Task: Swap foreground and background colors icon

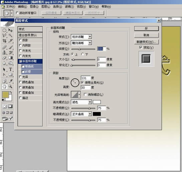Action: 11,92
